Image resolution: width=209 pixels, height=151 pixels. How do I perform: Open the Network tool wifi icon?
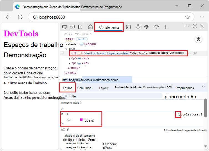click(x=147, y=27)
